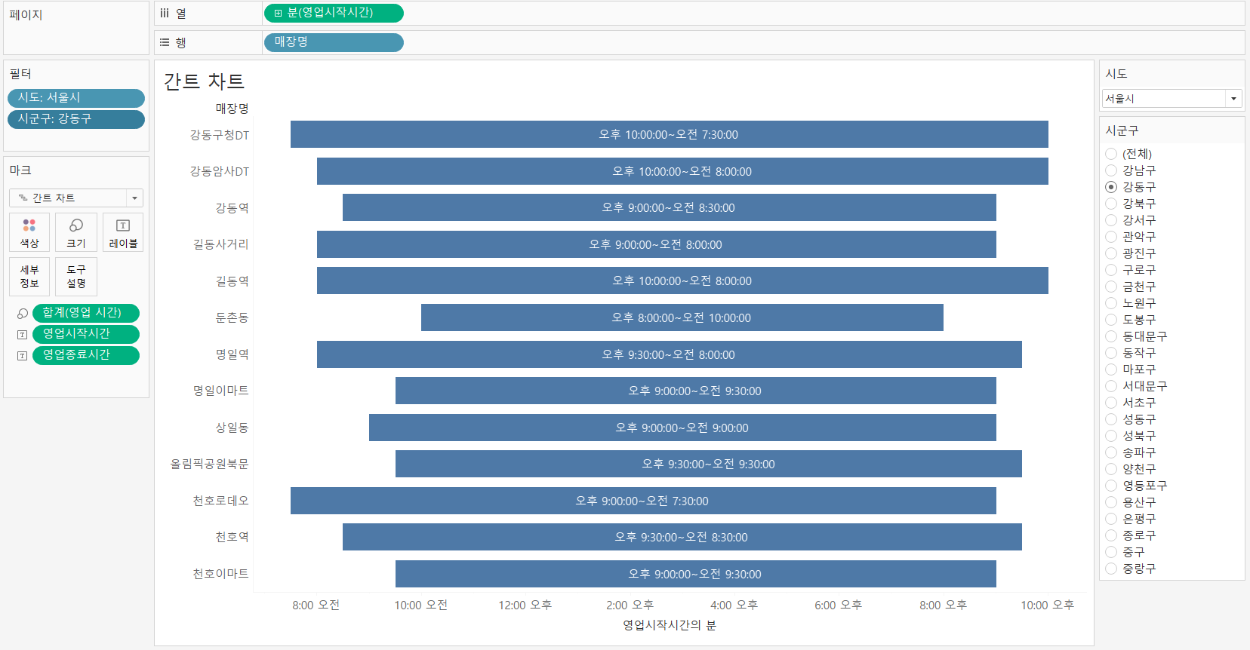This screenshot has height=650, width=1250.
Task: Click the 매장명 pill on rows shelf
Action: point(334,42)
